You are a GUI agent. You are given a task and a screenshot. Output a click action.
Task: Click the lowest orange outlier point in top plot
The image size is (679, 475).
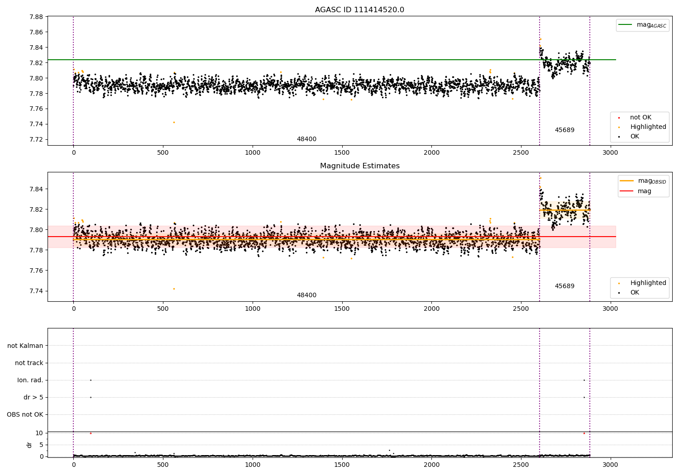click(174, 122)
